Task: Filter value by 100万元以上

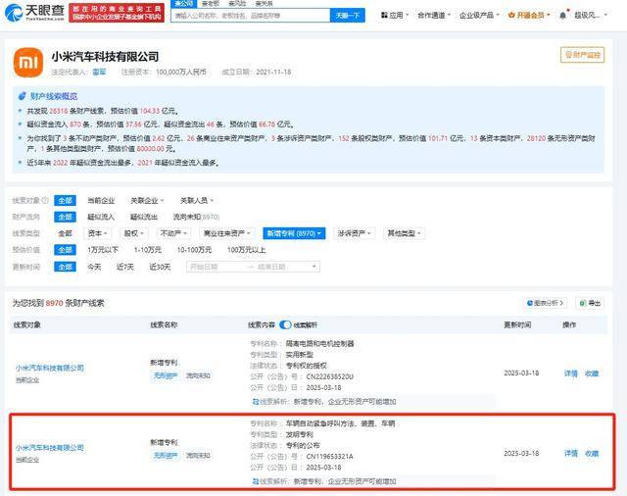Action: tap(246, 250)
